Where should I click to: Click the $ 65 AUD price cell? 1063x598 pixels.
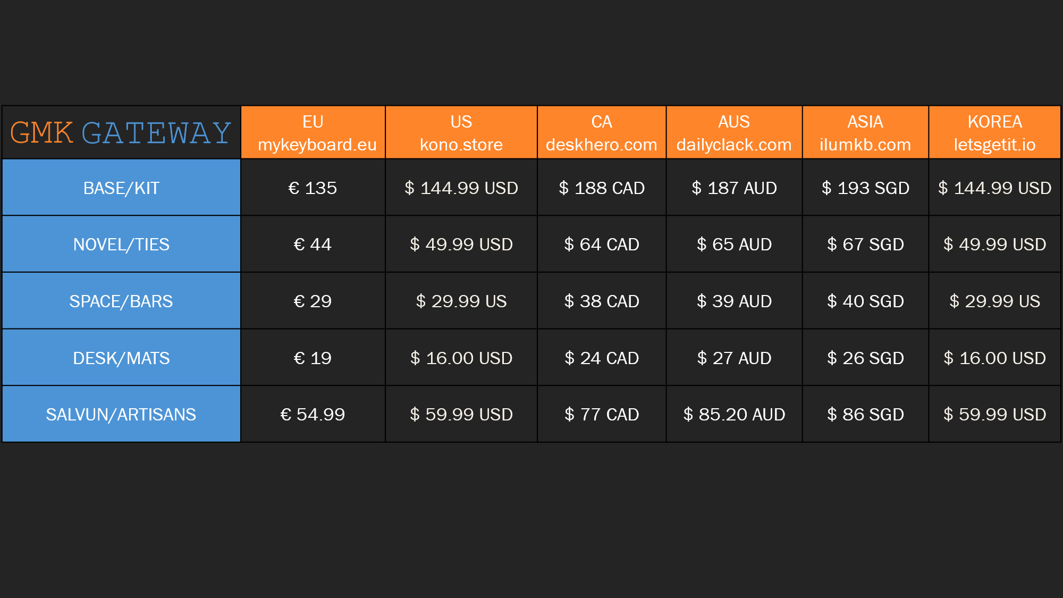click(x=733, y=245)
